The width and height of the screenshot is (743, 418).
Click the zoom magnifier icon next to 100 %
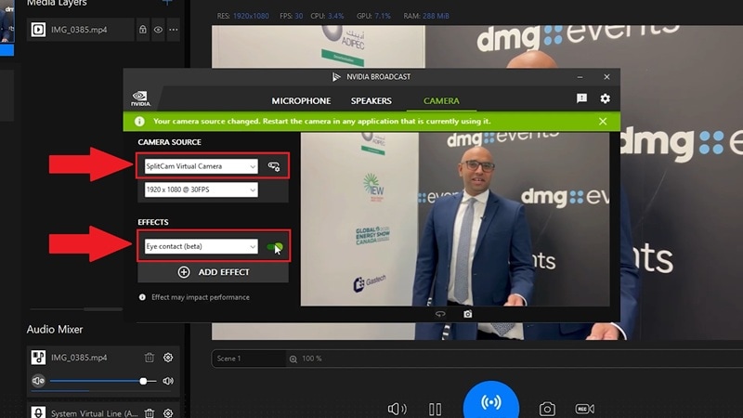(x=293, y=359)
